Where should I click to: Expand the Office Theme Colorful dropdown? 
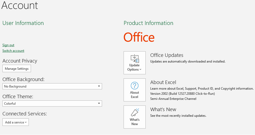[52, 104]
